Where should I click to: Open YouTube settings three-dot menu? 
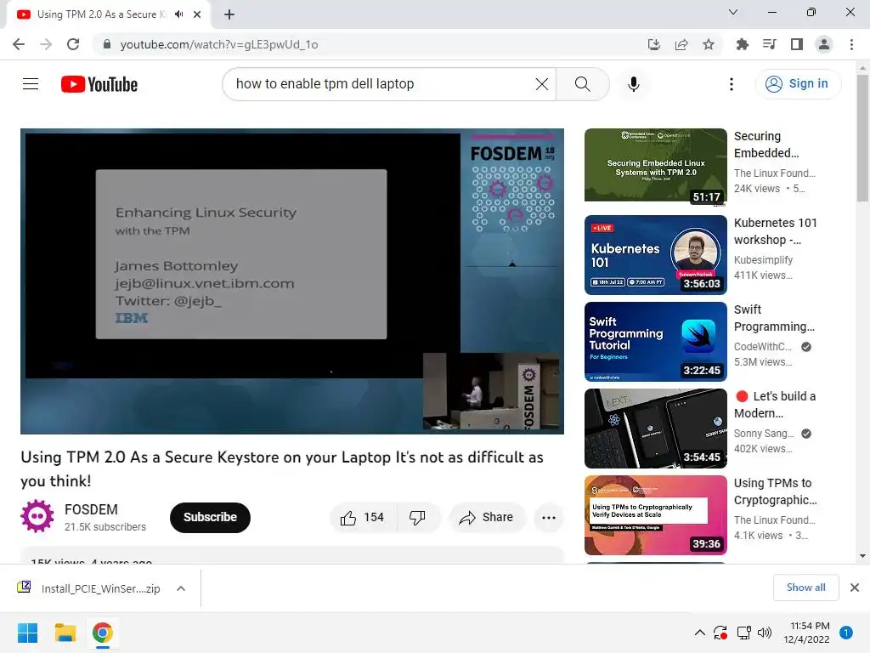(732, 84)
